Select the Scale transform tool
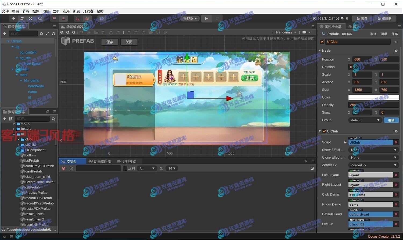Image resolution: width=403 pixels, height=240 pixels. [x=31, y=18]
